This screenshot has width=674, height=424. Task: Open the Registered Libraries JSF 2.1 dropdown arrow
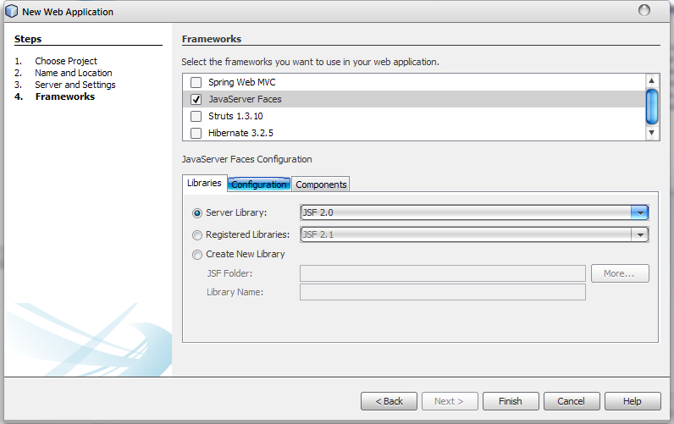coord(639,234)
